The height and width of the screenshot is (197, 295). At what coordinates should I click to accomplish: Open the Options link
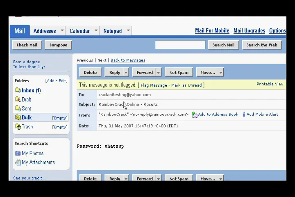click(x=277, y=30)
